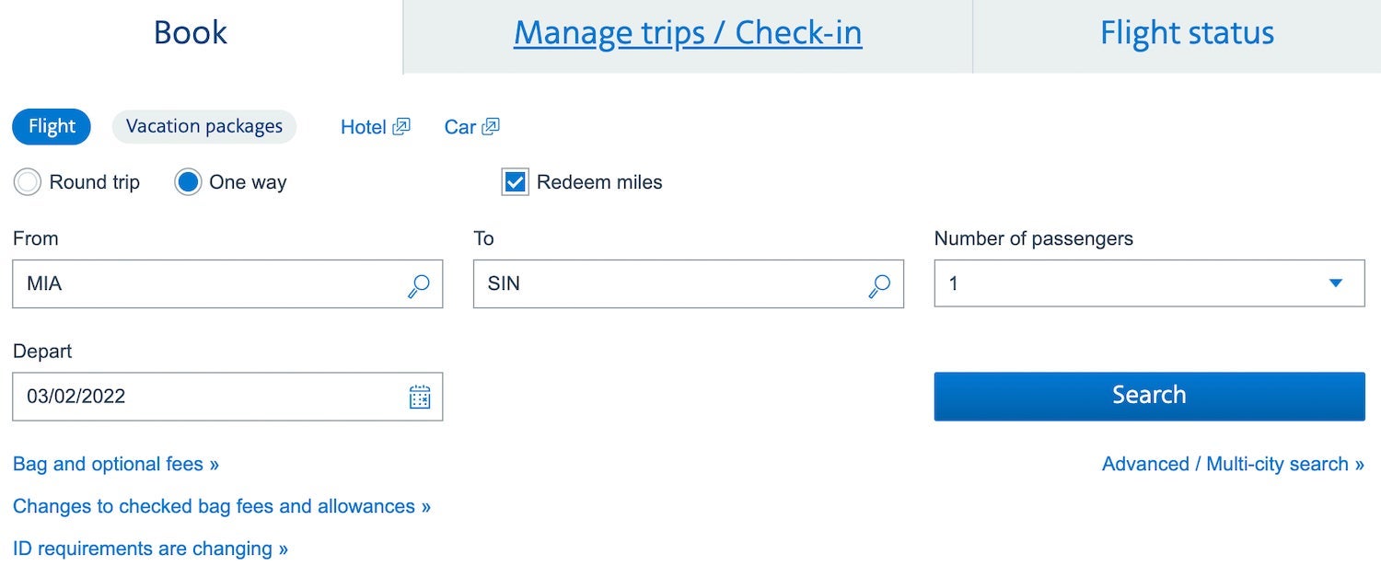Open ID requirements are changing link

150,548
